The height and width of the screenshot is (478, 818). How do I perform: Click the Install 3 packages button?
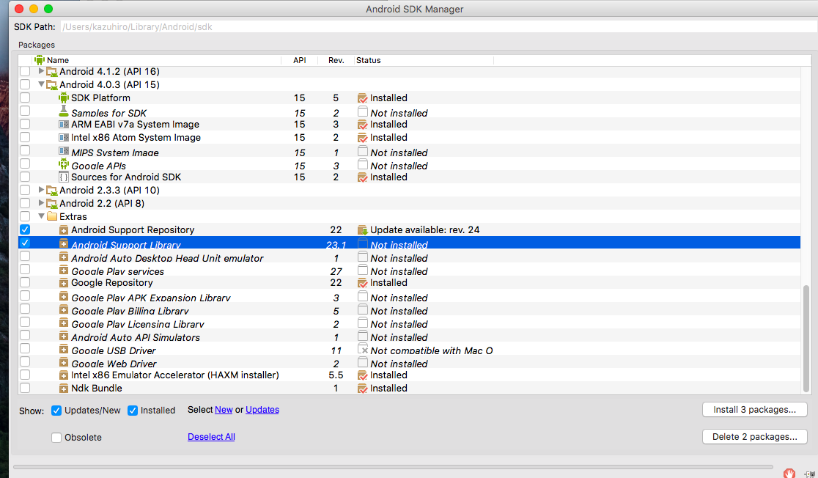click(754, 409)
